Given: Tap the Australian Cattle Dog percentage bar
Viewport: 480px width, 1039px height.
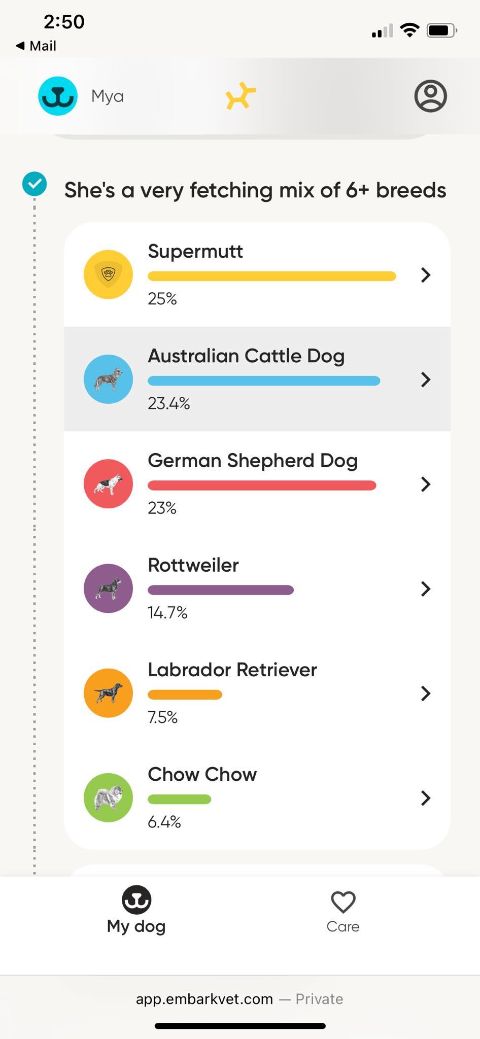Looking at the screenshot, I should [264, 381].
